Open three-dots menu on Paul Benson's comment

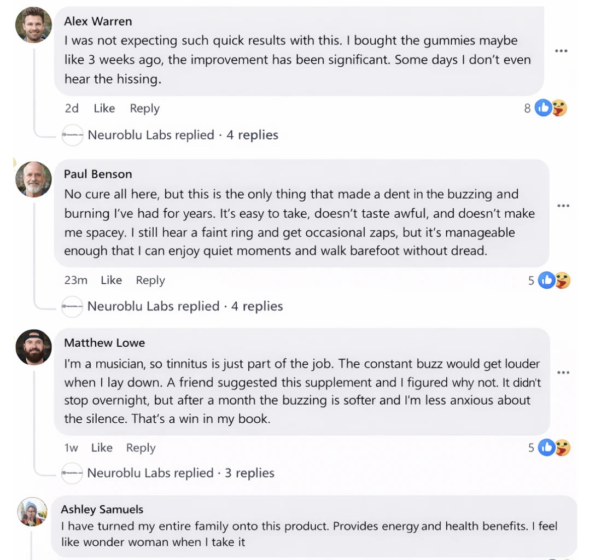[563, 206]
